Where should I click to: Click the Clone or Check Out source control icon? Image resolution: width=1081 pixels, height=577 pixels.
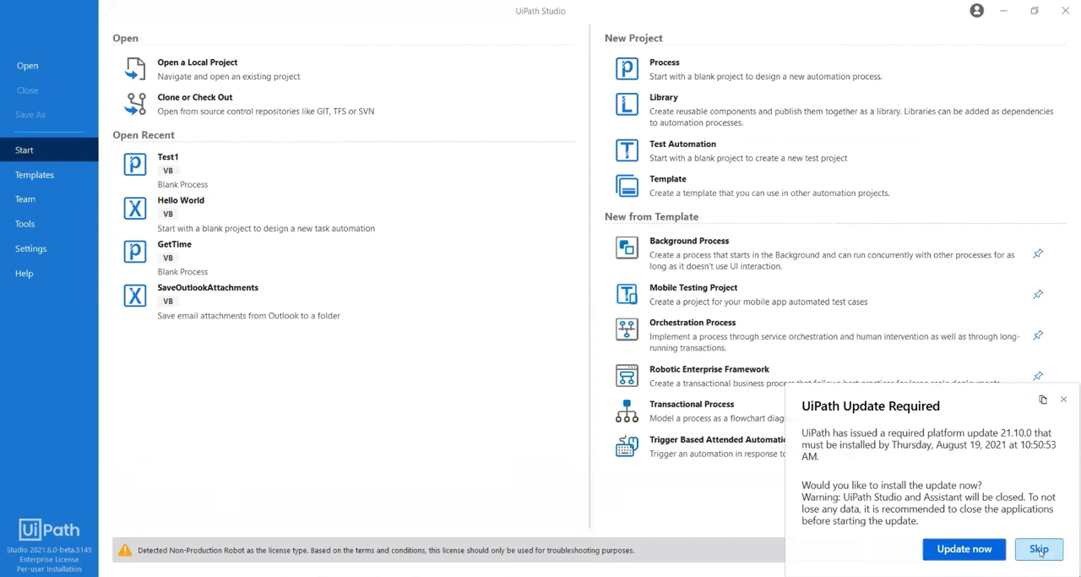pos(135,103)
